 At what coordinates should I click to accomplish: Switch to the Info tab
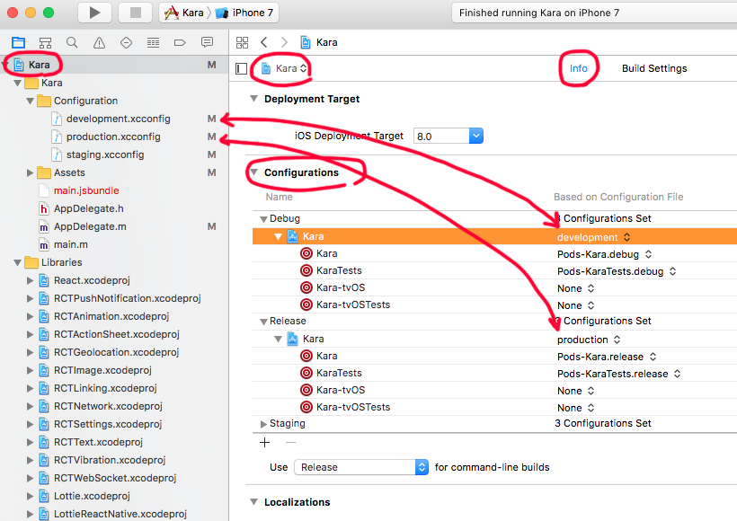point(578,67)
